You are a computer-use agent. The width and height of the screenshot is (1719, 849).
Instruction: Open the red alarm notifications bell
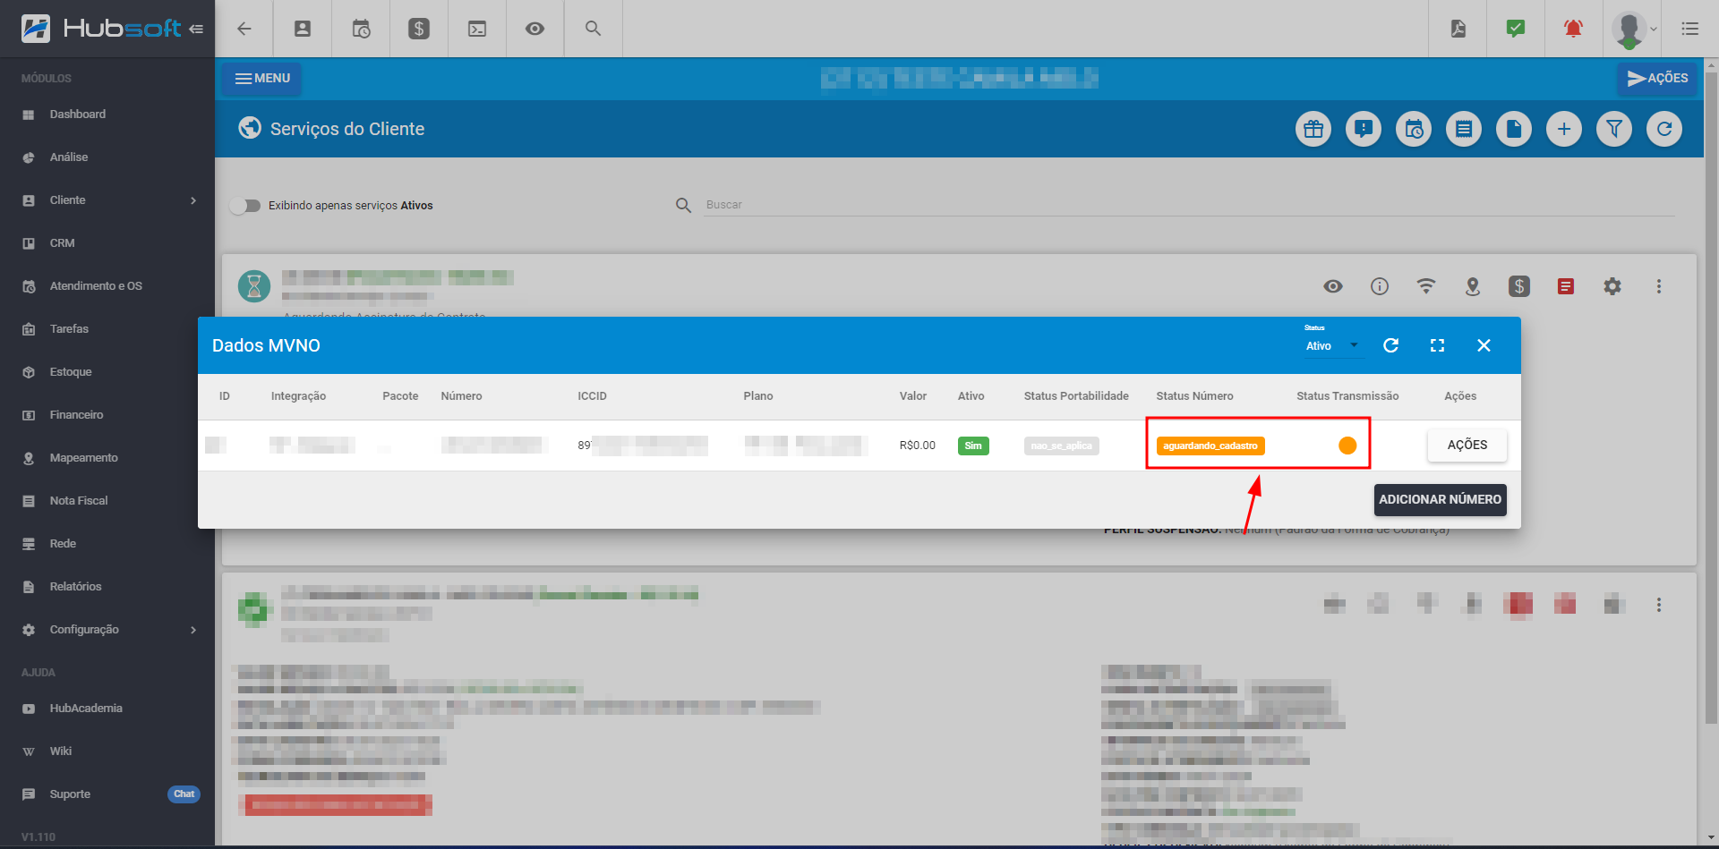pos(1573,29)
